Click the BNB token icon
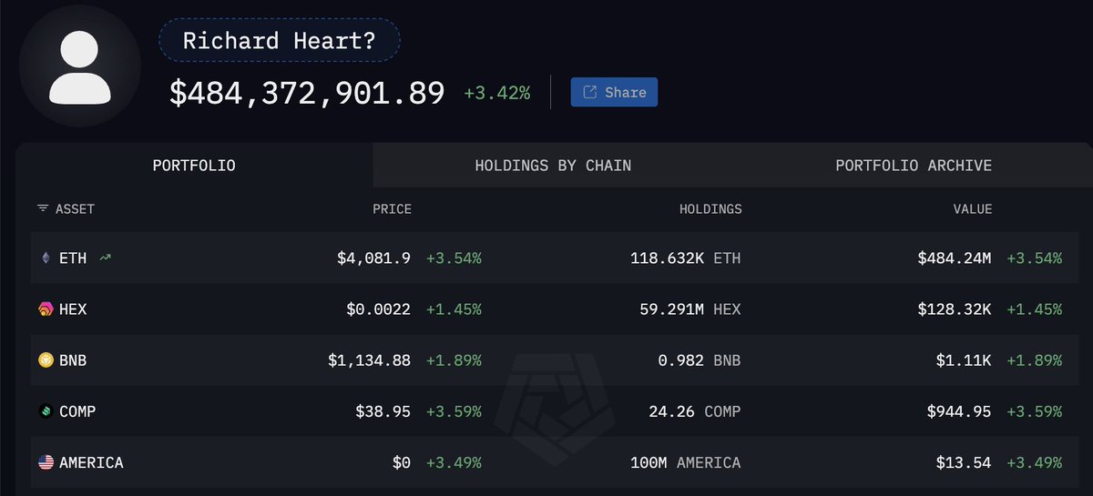Image resolution: width=1093 pixels, height=496 pixels. 46,360
